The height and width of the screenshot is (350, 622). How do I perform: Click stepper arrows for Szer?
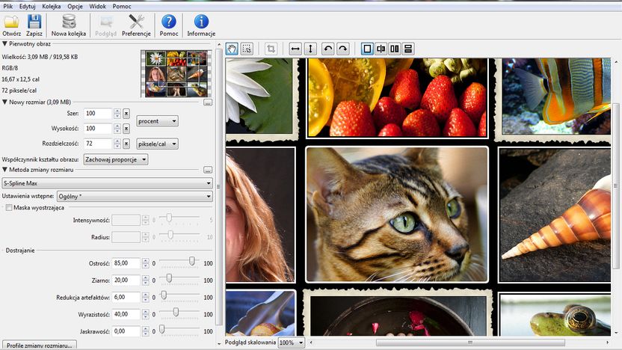pos(117,114)
